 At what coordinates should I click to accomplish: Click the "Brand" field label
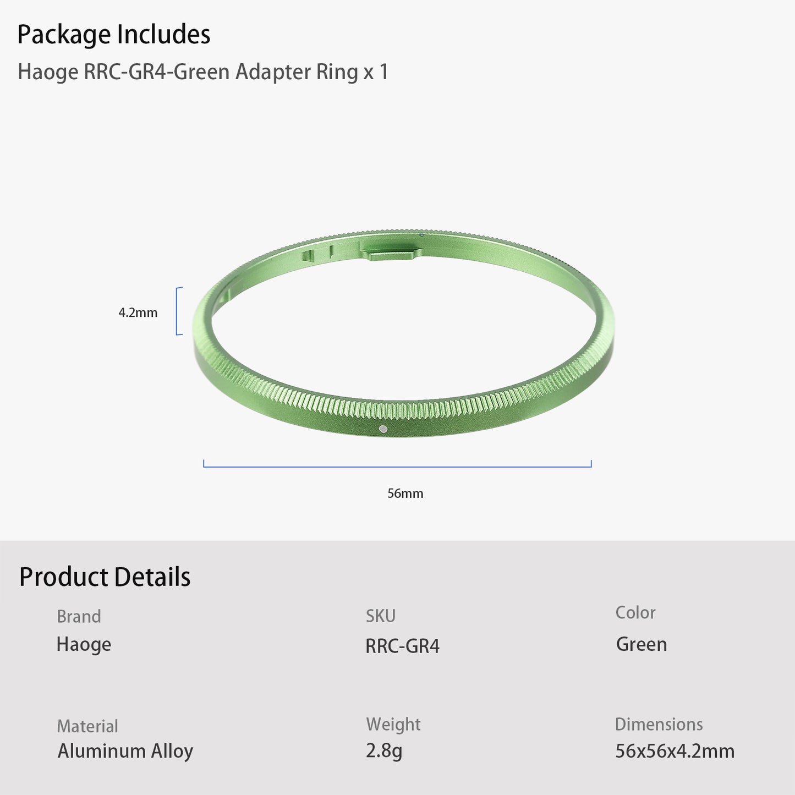click(79, 616)
